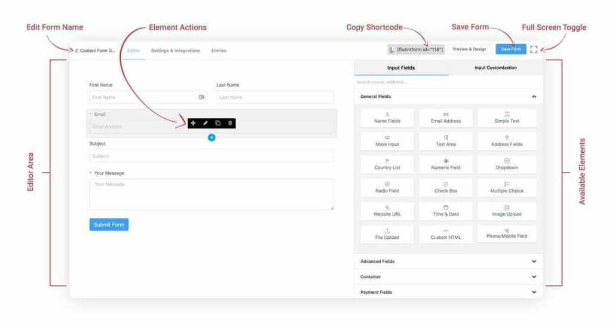The width and height of the screenshot is (612, 326).
Task: Click the blue plus icon below Email
Action: pyautogui.click(x=212, y=138)
